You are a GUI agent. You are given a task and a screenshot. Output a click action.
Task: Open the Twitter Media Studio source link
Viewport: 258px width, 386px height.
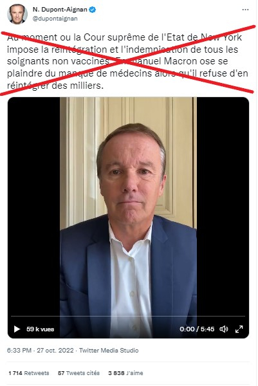point(109,351)
